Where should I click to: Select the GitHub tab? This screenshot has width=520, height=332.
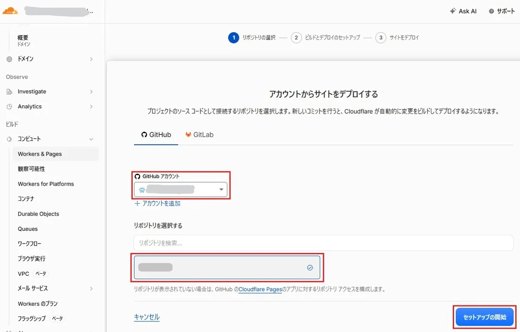point(156,134)
